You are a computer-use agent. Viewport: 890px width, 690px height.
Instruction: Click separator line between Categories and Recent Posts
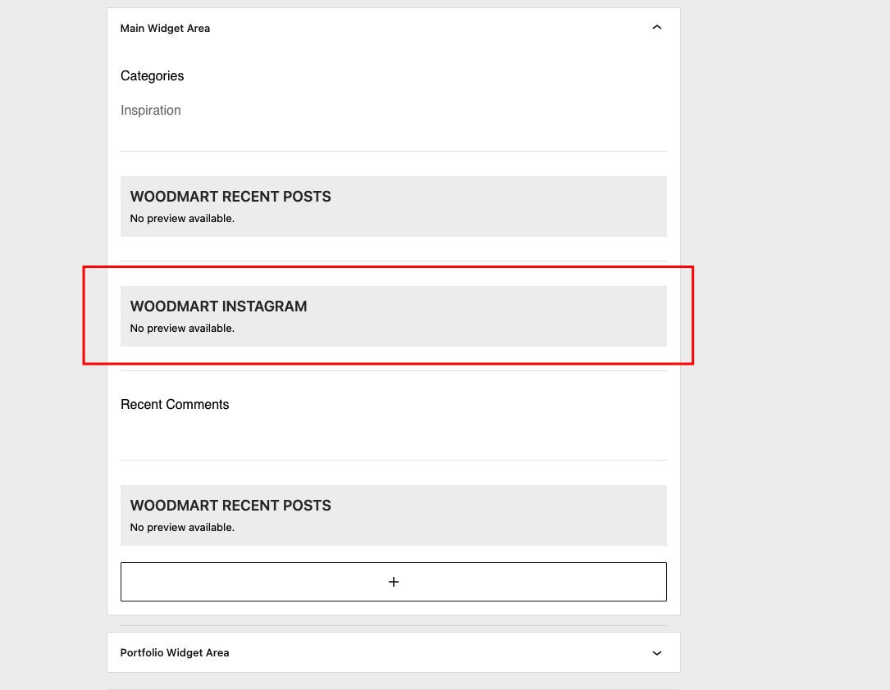coord(394,152)
